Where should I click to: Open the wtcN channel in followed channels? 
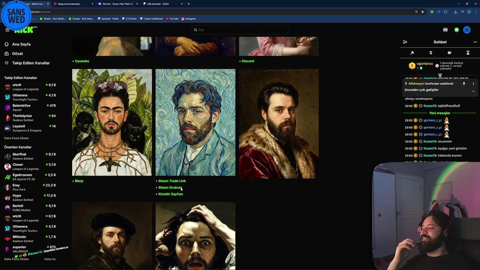pyautogui.click(x=30, y=87)
